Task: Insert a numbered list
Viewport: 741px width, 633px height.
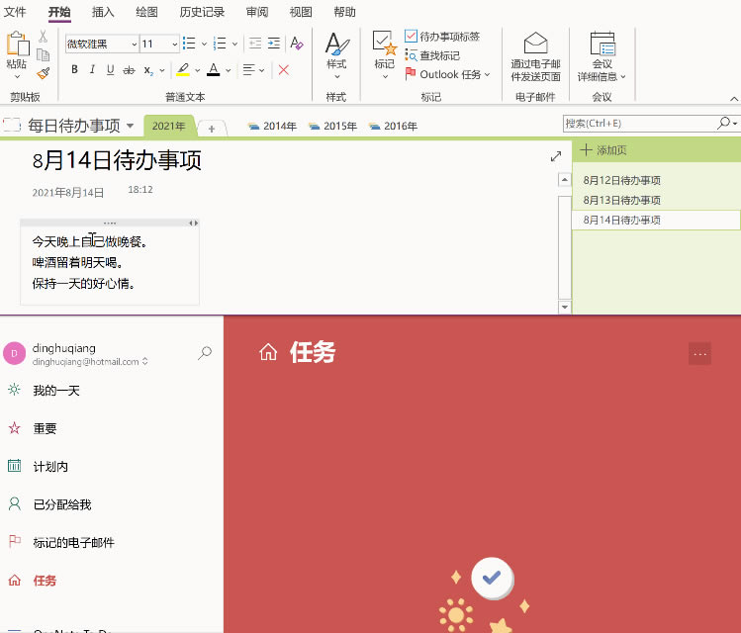Action: point(220,44)
